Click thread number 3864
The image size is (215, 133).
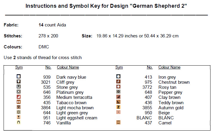(46, 107)
